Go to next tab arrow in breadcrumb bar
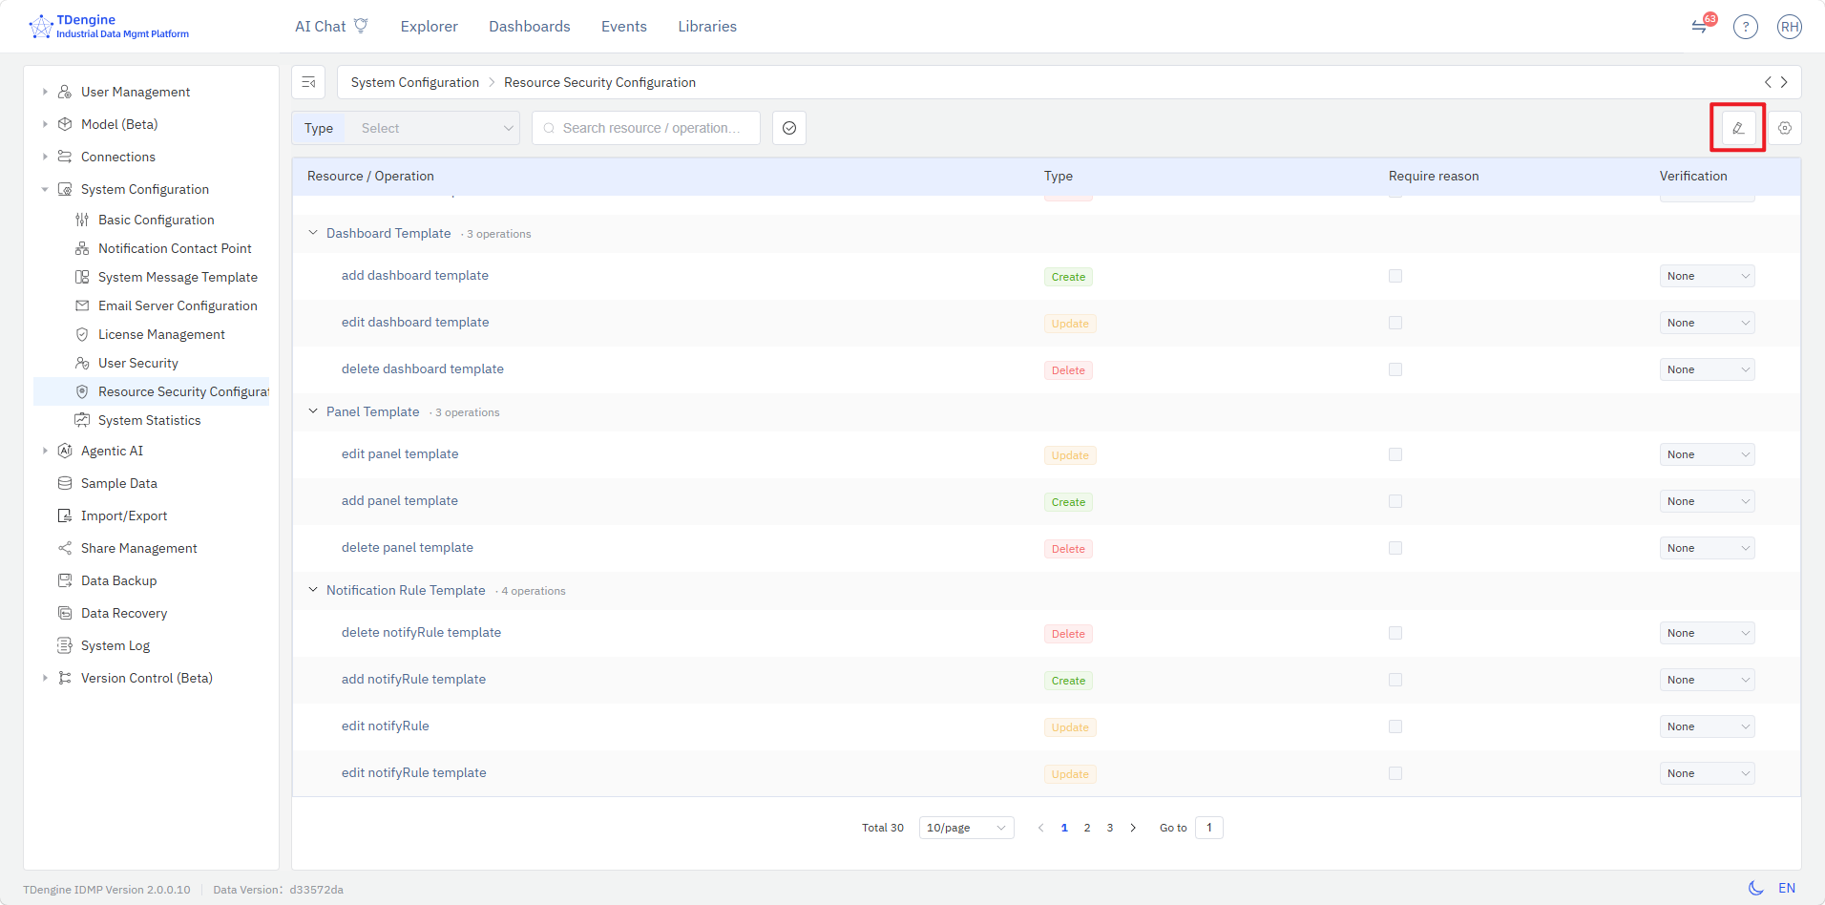Viewport: 1825px width, 905px height. point(1784,82)
